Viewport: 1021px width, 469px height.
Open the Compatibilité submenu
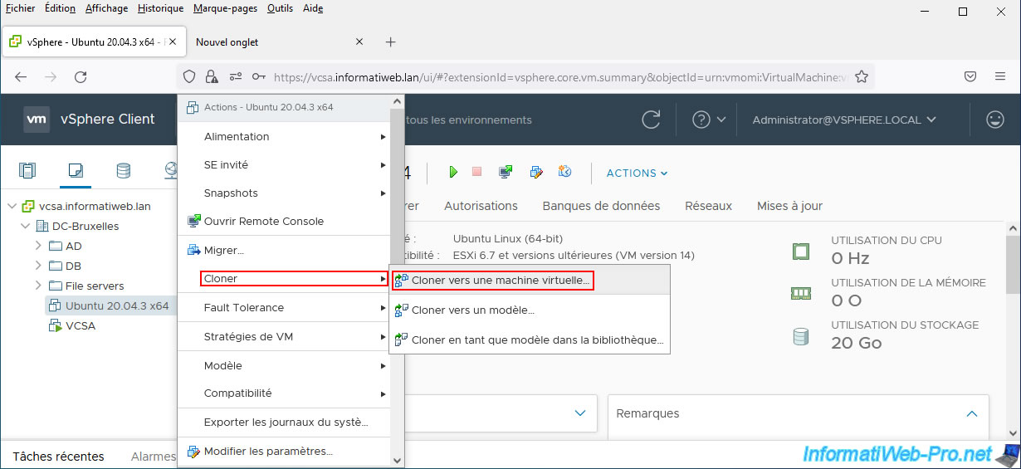(285, 393)
